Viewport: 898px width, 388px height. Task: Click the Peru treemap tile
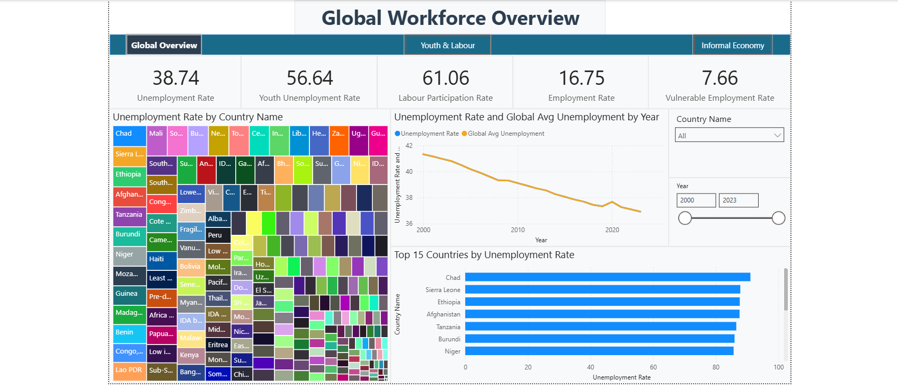point(218,235)
